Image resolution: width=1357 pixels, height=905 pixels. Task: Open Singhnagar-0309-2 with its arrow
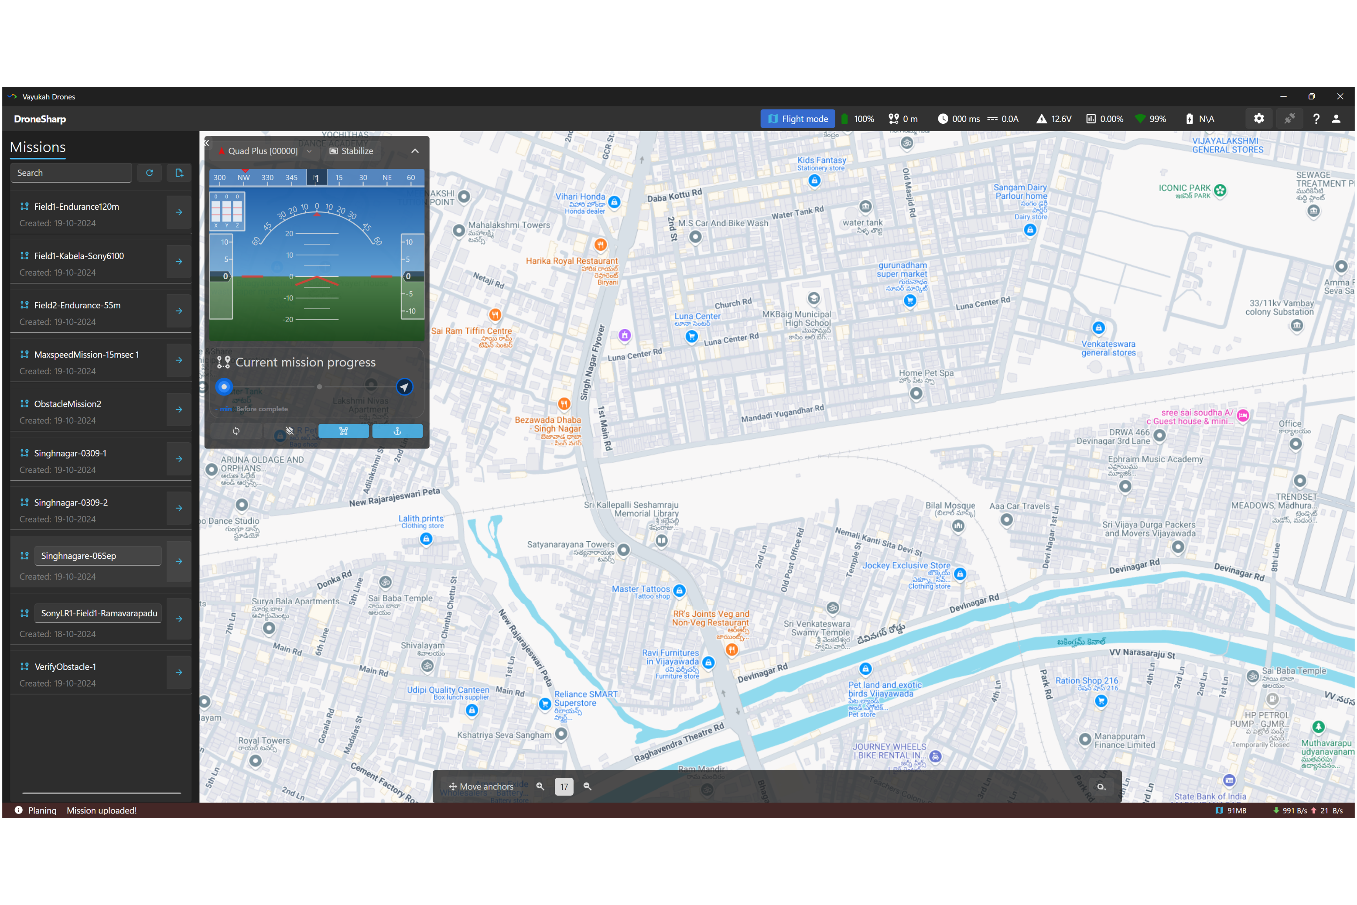(179, 509)
